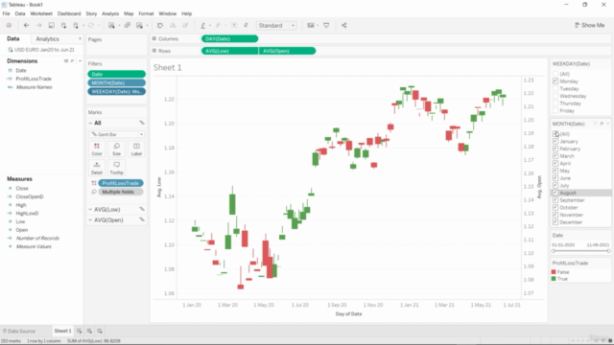Check the Wednesday checkbox
614x345 pixels.
(x=555, y=96)
